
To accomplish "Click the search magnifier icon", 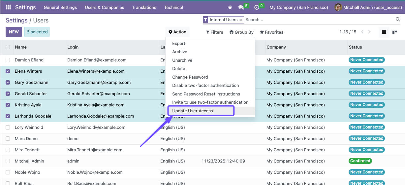I will 398,20.
